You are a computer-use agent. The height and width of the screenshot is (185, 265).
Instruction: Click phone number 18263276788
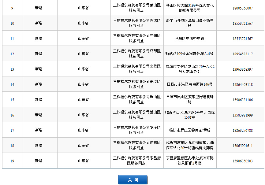pyautogui.click(x=243, y=131)
